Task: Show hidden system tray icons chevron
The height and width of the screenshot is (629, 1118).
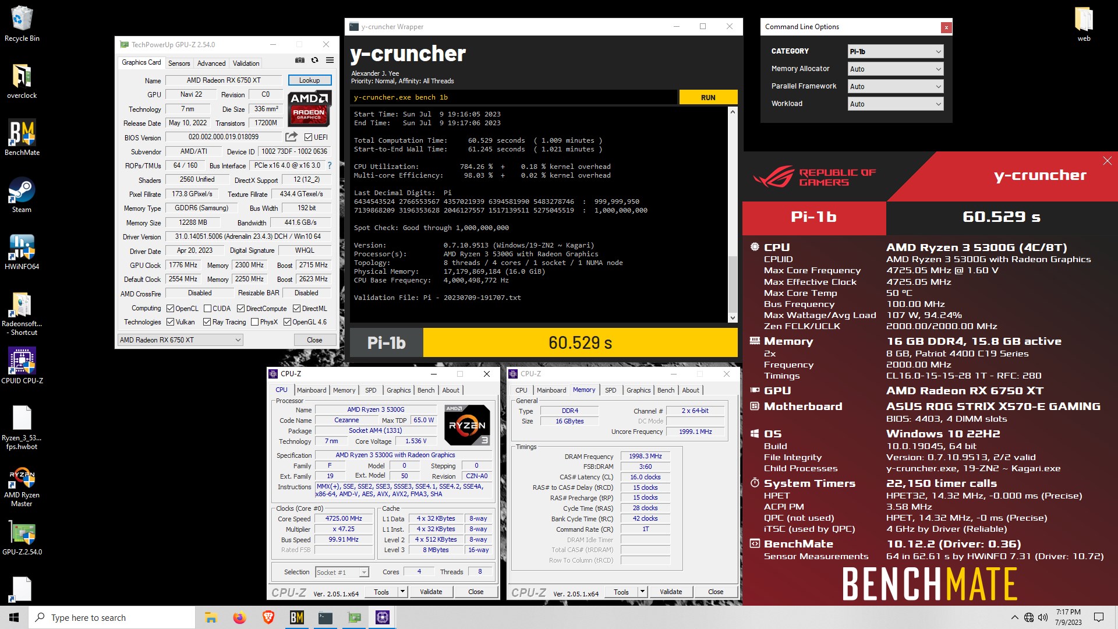Action: click(x=1014, y=617)
